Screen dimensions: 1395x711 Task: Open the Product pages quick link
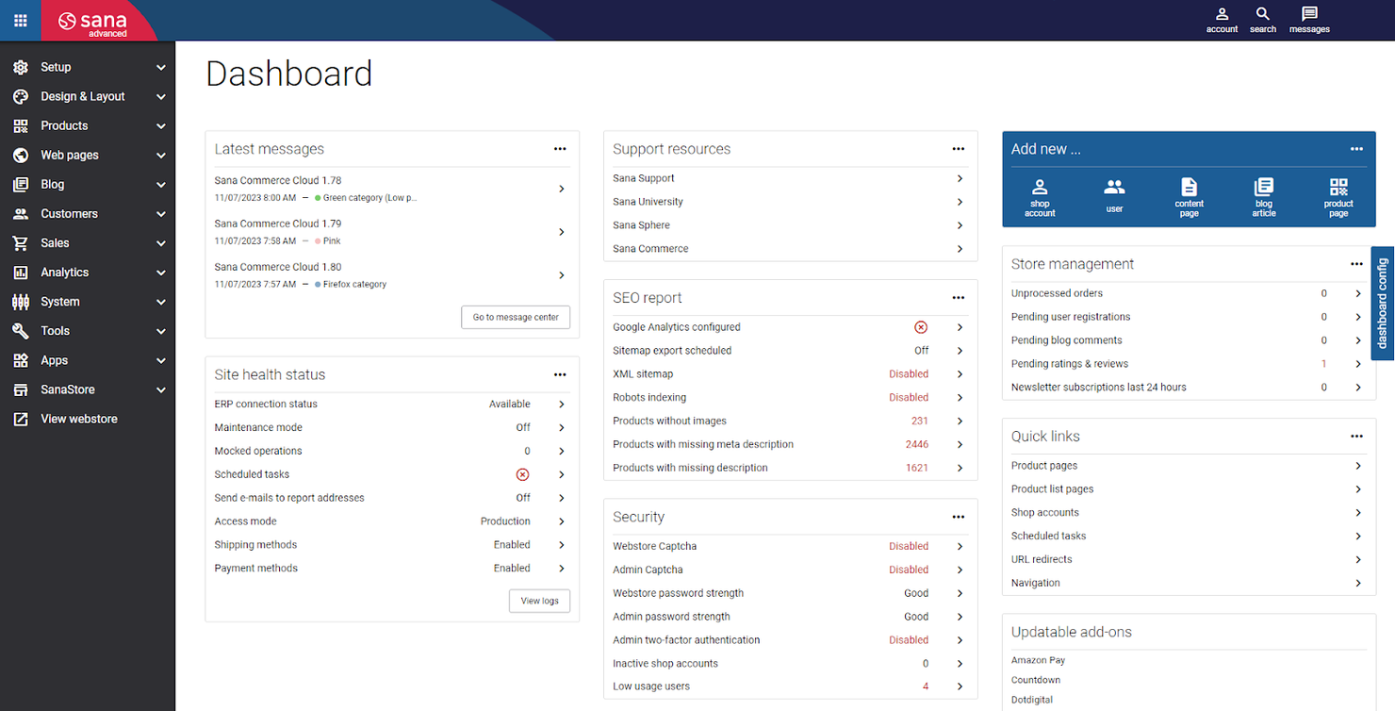pos(1043,465)
